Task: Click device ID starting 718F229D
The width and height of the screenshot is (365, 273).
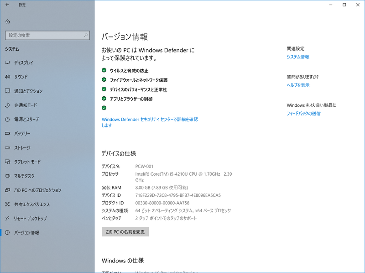Action: click(x=178, y=195)
